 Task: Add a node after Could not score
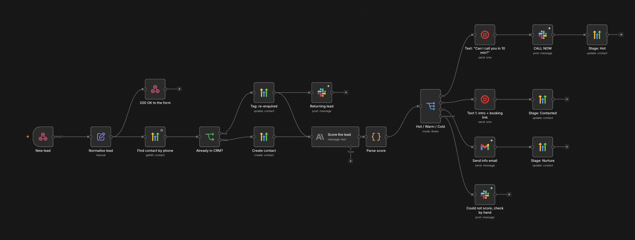[509, 194]
